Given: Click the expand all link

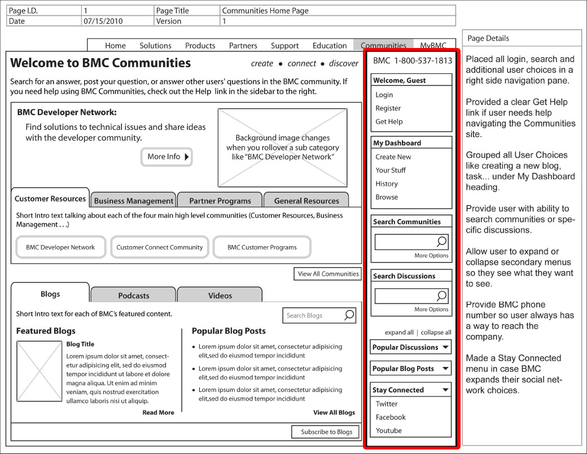Looking at the screenshot, I should (399, 333).
